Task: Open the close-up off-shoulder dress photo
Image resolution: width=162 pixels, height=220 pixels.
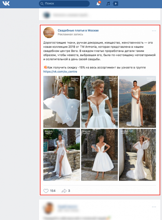Action: coord(100,102)
